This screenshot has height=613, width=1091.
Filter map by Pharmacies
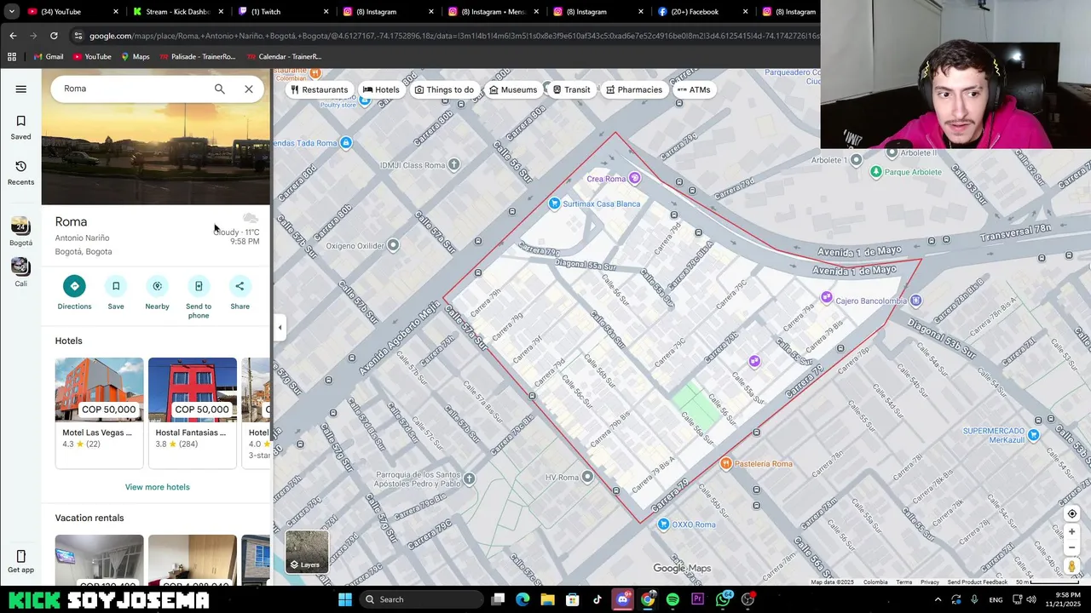tap(634, 89)
